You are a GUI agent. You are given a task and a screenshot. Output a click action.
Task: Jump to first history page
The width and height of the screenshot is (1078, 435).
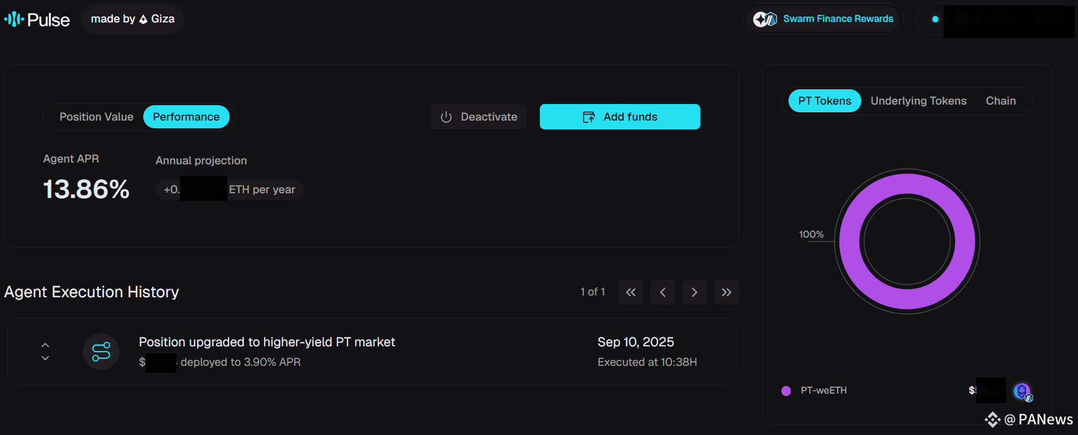pos(631,292)
